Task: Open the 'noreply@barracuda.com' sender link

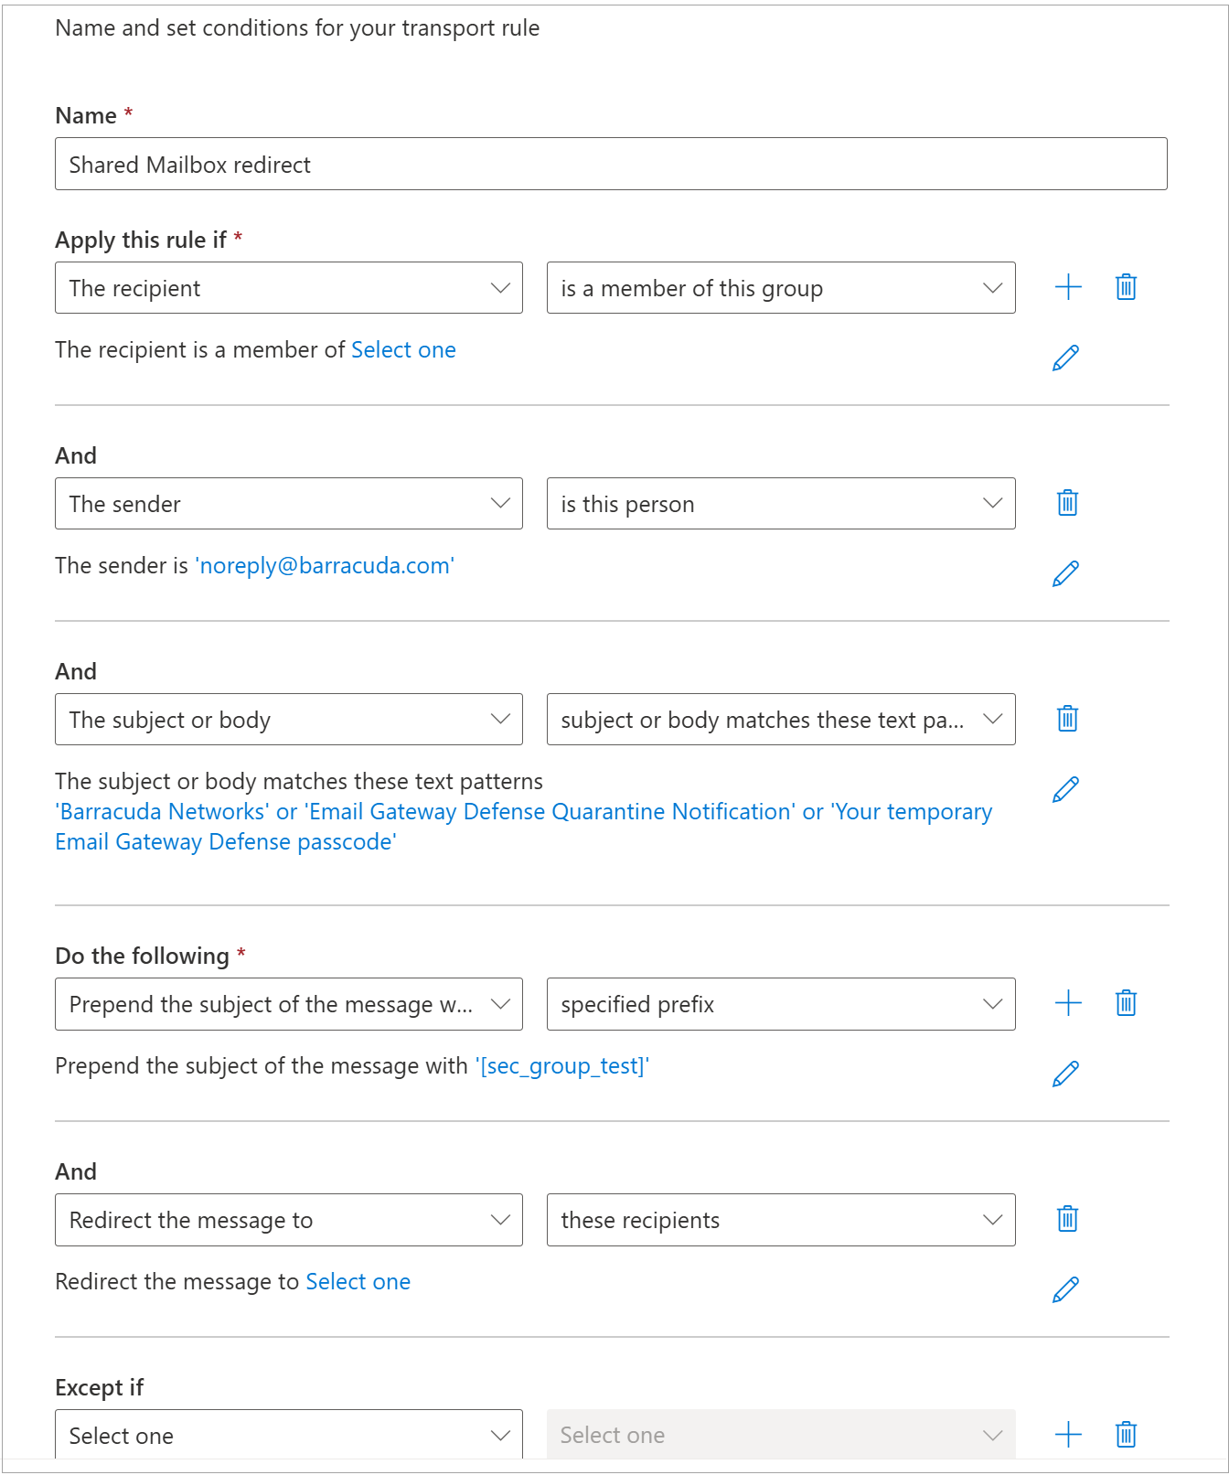Action: [x=325, y=566]
